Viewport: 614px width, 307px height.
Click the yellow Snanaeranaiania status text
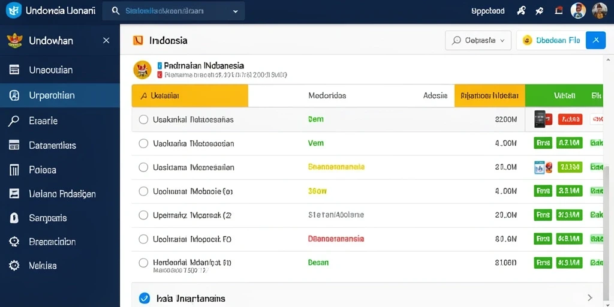336,167
